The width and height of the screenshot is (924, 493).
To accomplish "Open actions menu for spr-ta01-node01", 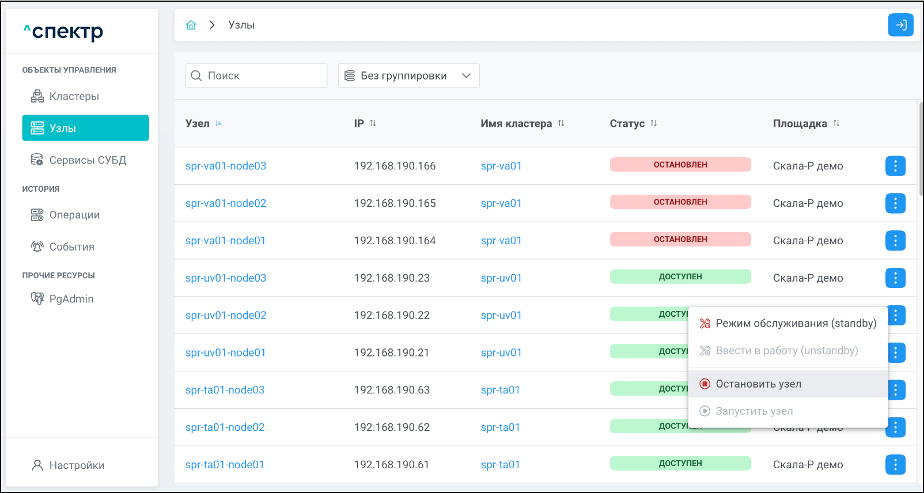I will click(895, 465).
